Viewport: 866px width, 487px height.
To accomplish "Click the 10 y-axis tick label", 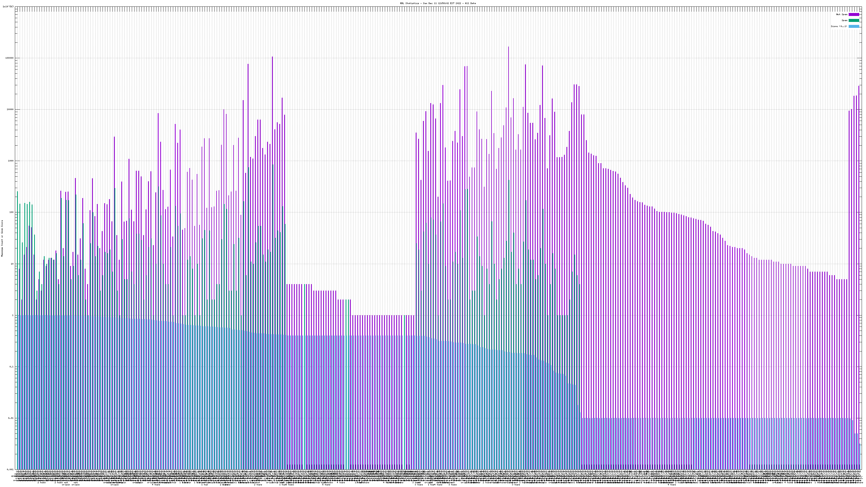I will (13, 264).
